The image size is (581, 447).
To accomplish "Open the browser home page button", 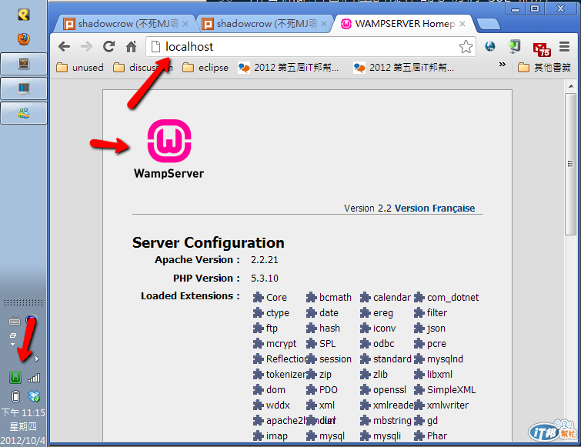I will [131, 47].
